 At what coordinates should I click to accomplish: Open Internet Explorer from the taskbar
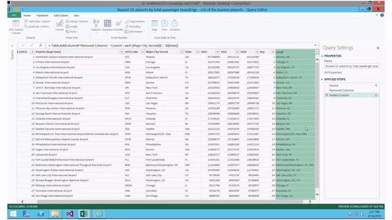(99, 214)
